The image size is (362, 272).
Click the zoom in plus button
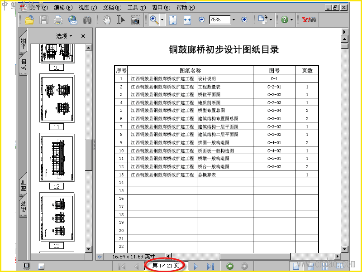point(244,19)
